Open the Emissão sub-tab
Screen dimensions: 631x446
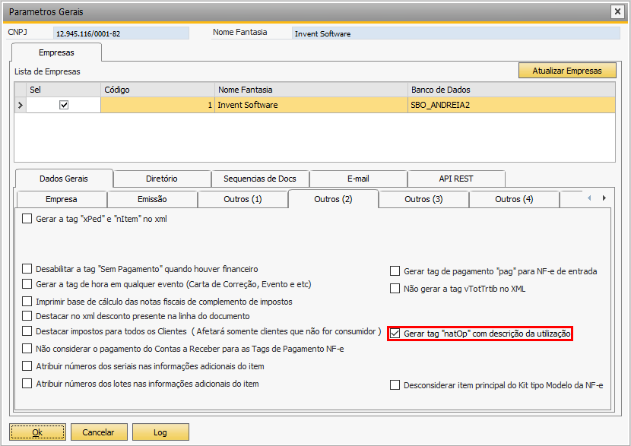pyautogui.click(x=152, y=200)
